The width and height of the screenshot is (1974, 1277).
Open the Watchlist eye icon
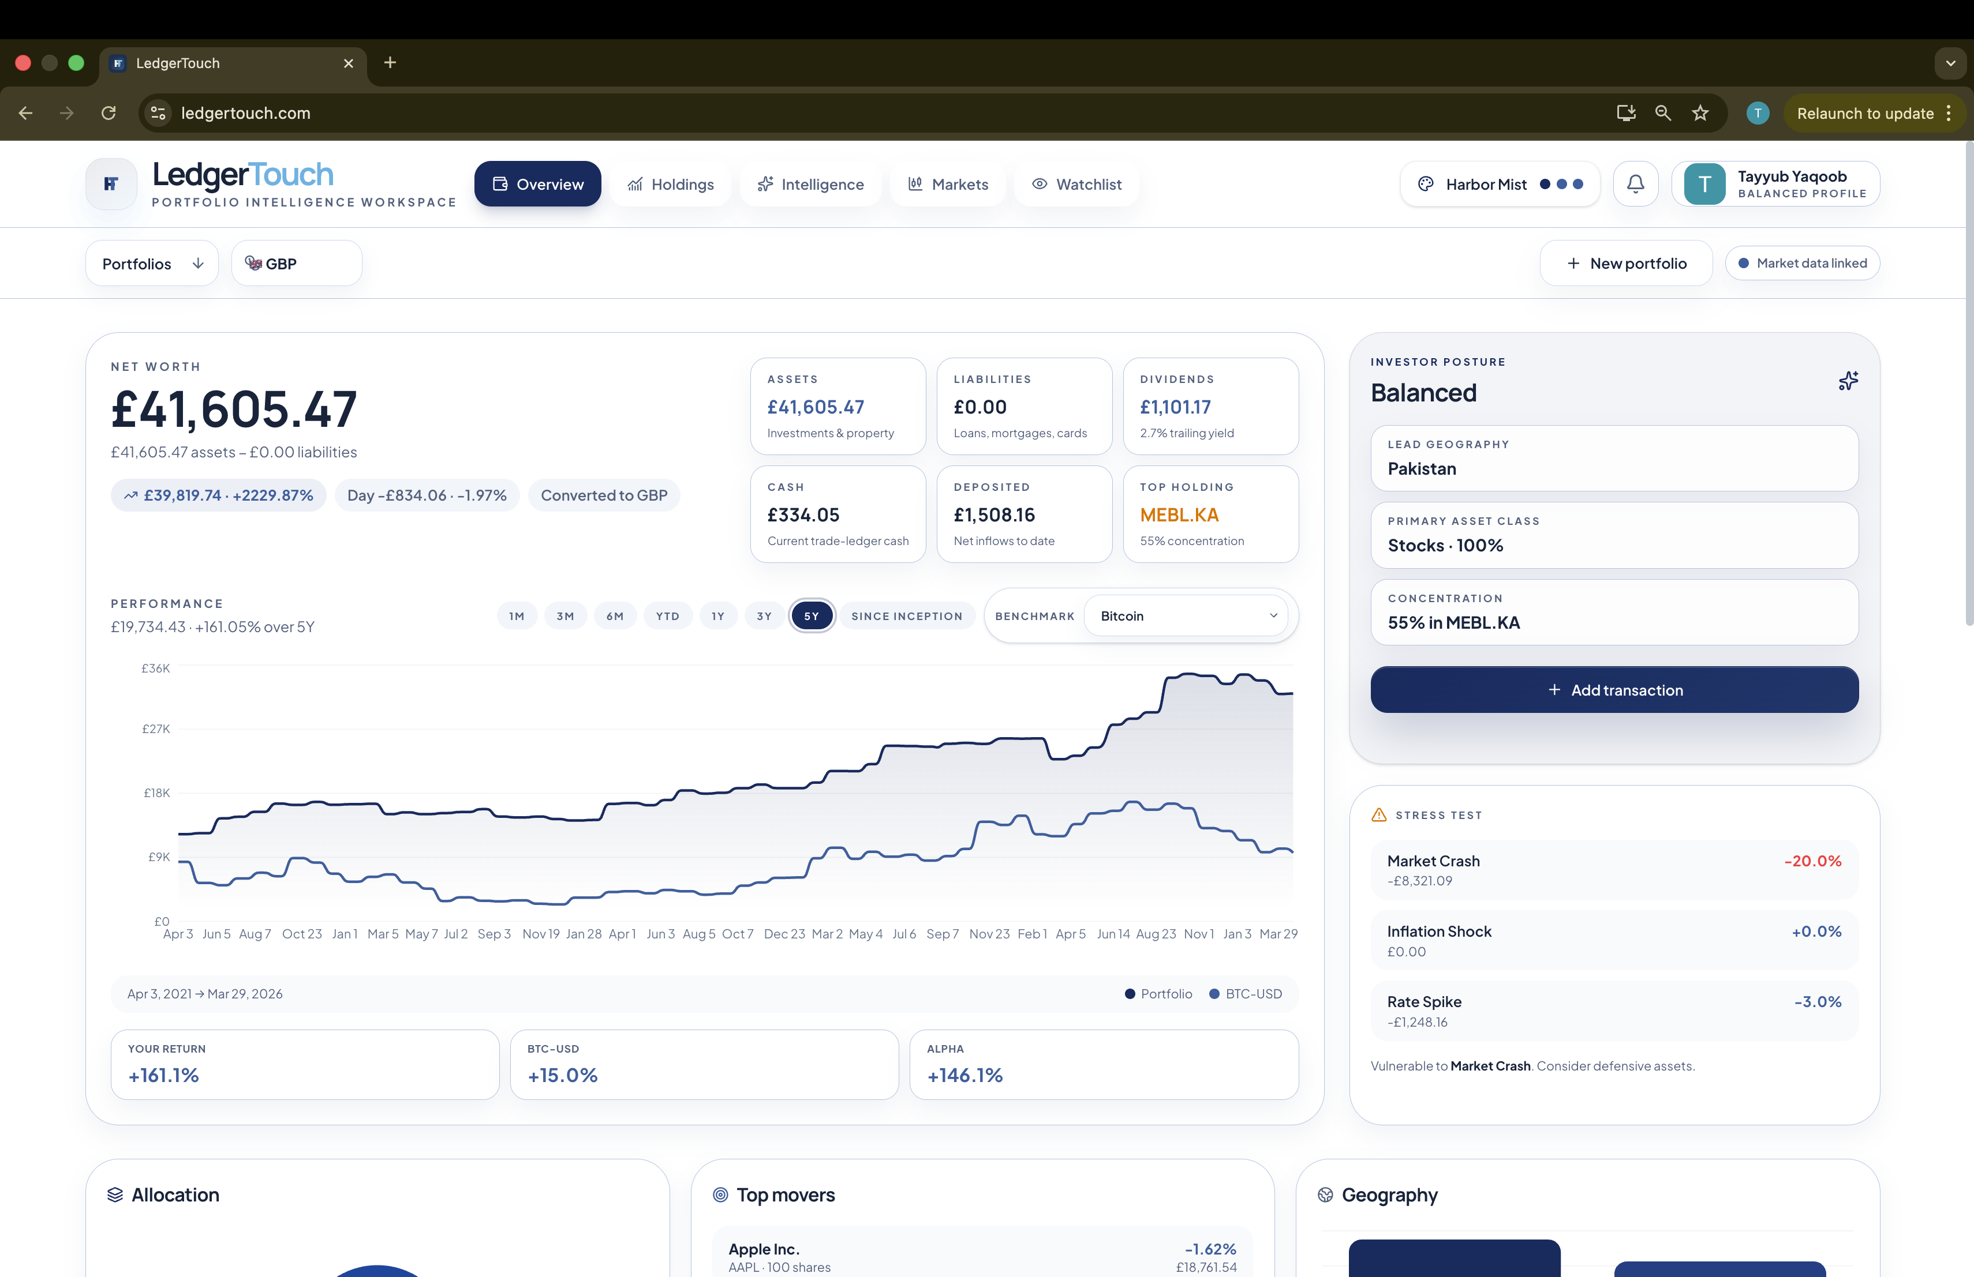point(1040,184)
